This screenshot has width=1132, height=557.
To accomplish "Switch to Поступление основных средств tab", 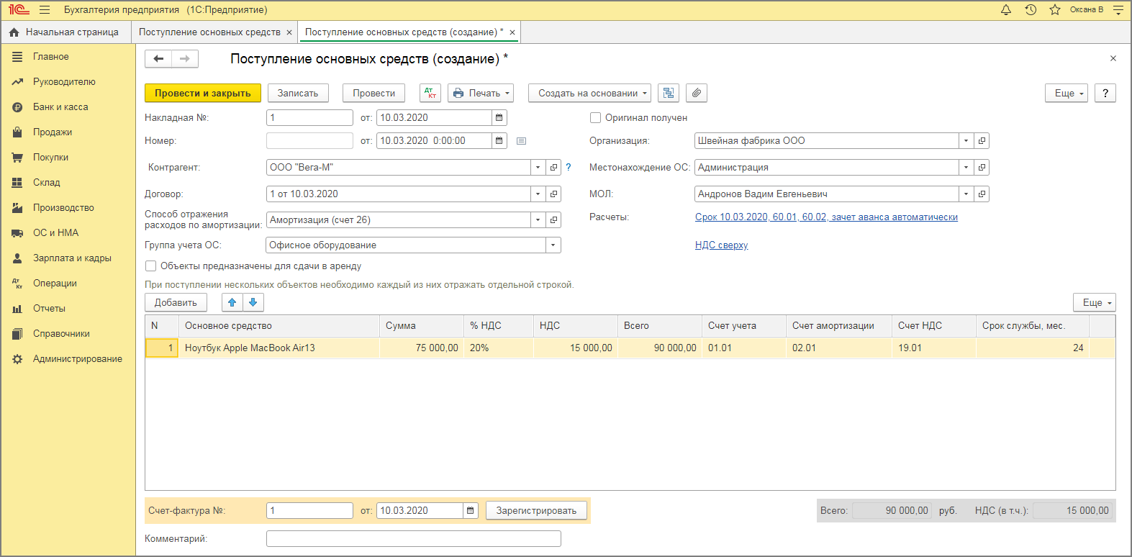I will click(209, 32).
